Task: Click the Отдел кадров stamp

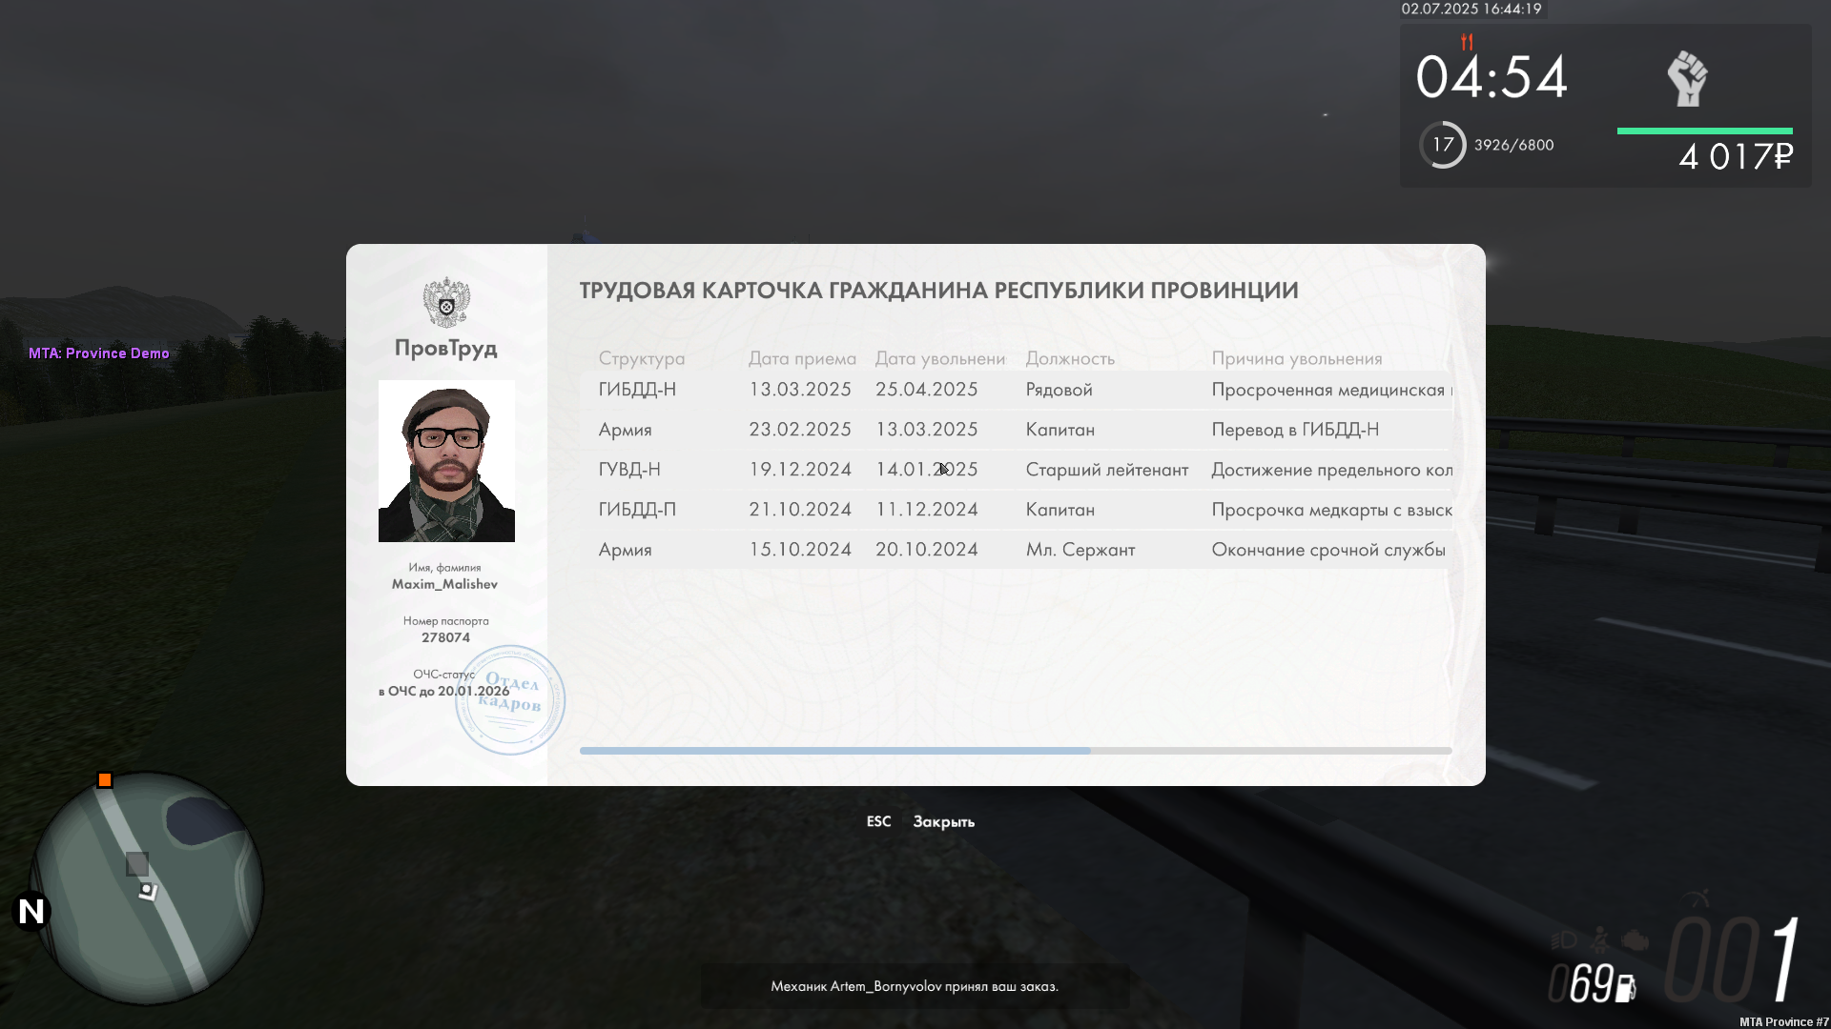Action: 510,699
